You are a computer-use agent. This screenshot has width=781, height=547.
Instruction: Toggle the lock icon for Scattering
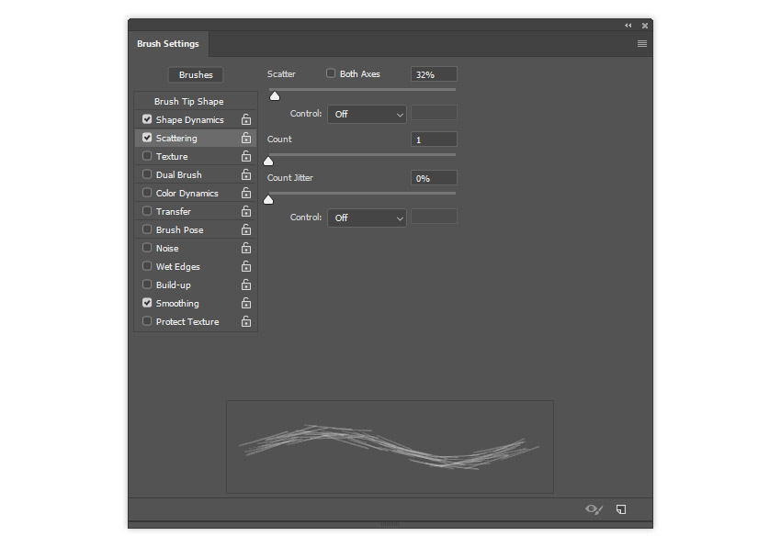[246, 138]
